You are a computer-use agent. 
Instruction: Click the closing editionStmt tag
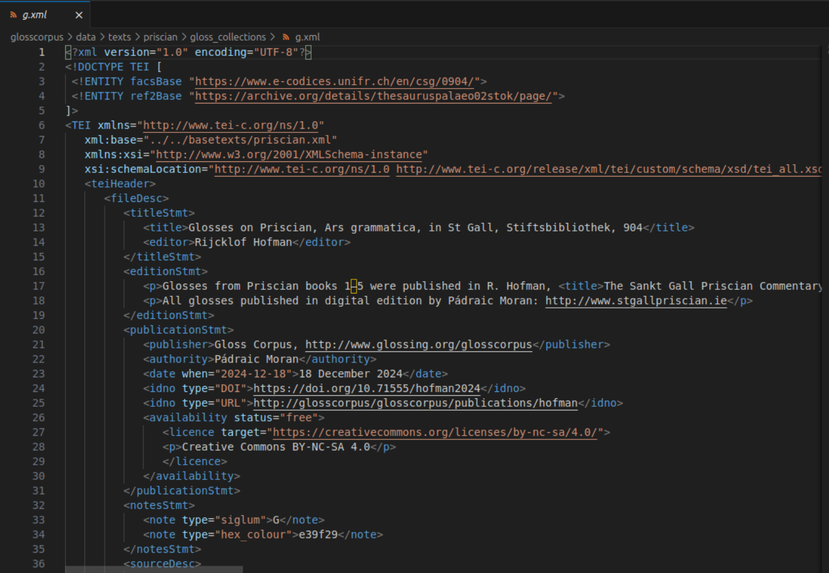pyautogui.click(x=169, y=316)
